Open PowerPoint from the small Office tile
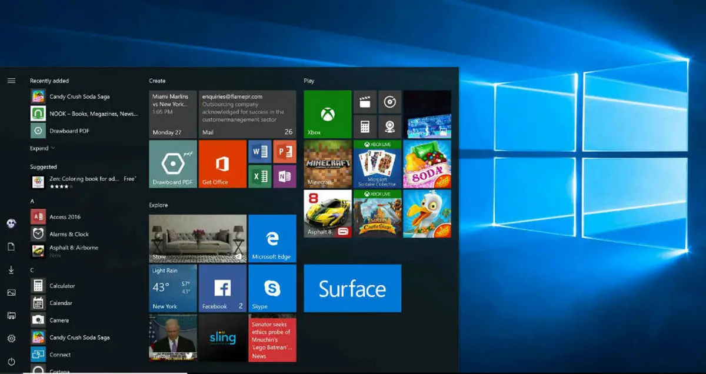706x374 pixels. 284,151
